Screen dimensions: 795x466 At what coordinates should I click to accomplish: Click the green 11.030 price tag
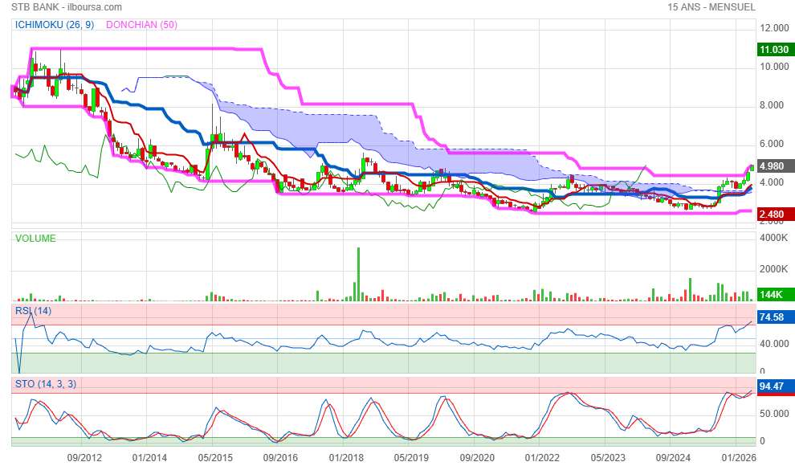point(774,50)
